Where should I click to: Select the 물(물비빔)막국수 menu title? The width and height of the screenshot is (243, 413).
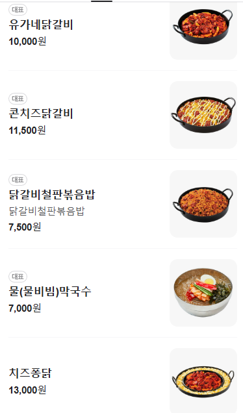point(50,292)
